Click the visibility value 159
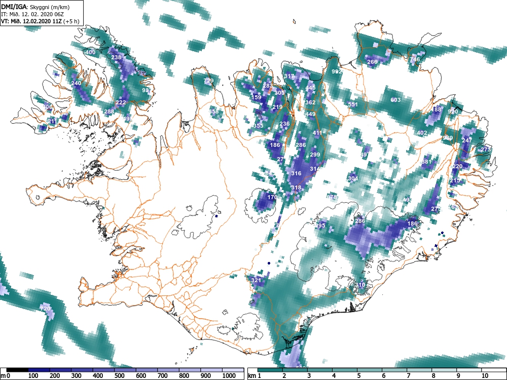Image resolution: width=507 pixels, height=380 pixels. (256, 97)
